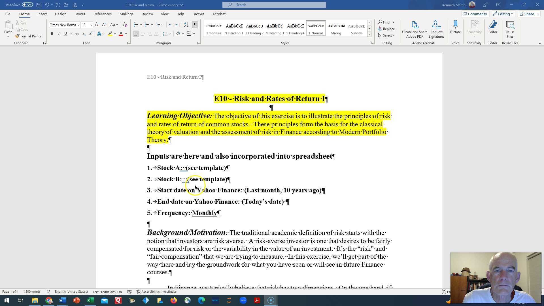Viewport: 544px width, 306px height.
Task: Click the Clear All Formatting icon
Action: coord(125,25)
